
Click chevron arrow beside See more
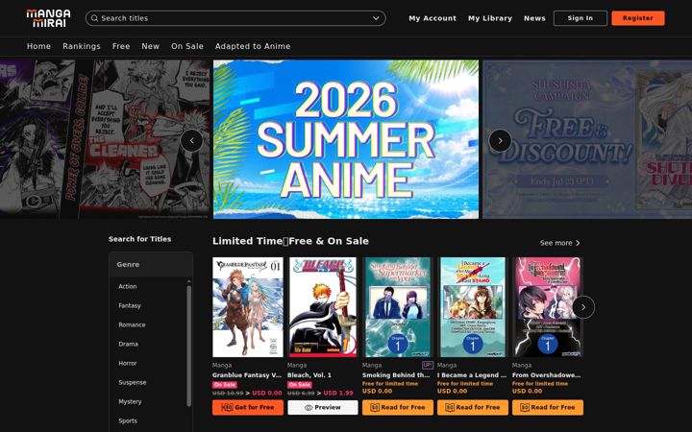click(578, 243)
